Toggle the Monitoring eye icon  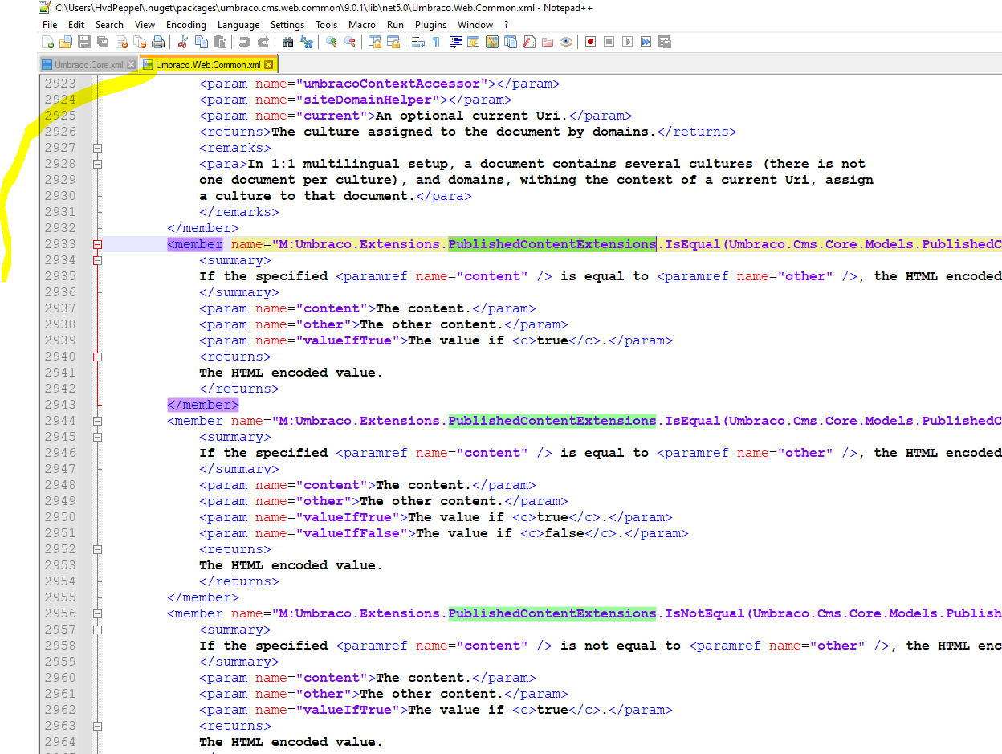pyautogui.click(x=566, y=42)
